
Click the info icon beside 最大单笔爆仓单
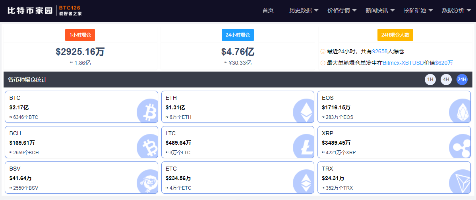tap(323, 63)
